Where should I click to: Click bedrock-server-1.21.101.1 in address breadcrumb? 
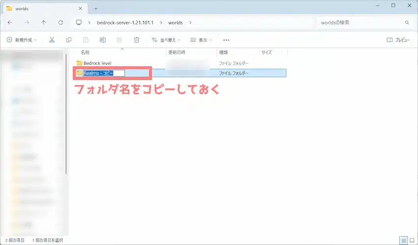[x=125, y=23]
